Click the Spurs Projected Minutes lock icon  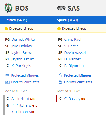tap(60, 75)
